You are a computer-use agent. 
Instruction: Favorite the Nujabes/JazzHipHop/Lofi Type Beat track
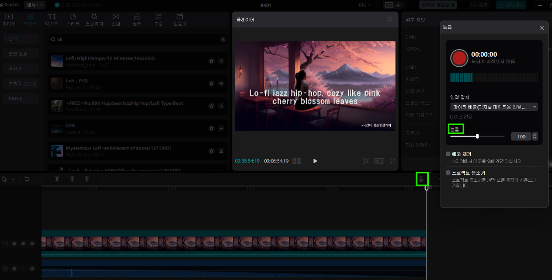[211, 106]
